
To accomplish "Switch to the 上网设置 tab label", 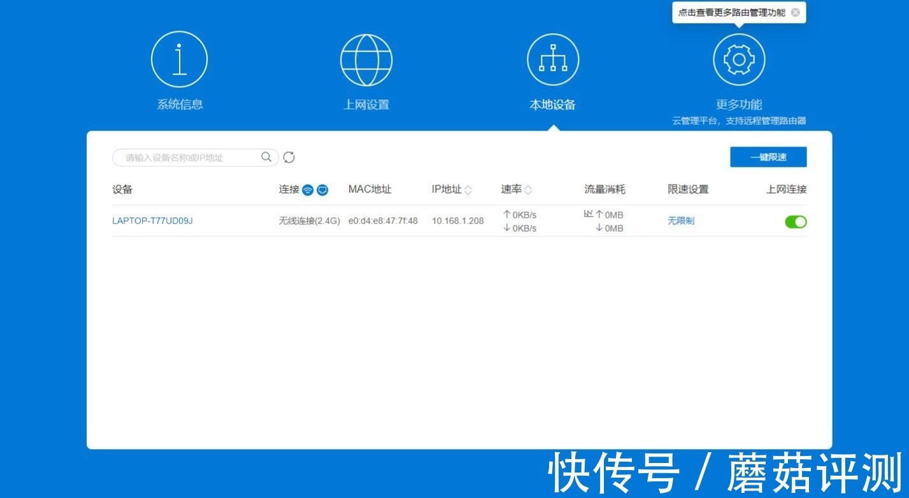I will (x=366, y=104).
